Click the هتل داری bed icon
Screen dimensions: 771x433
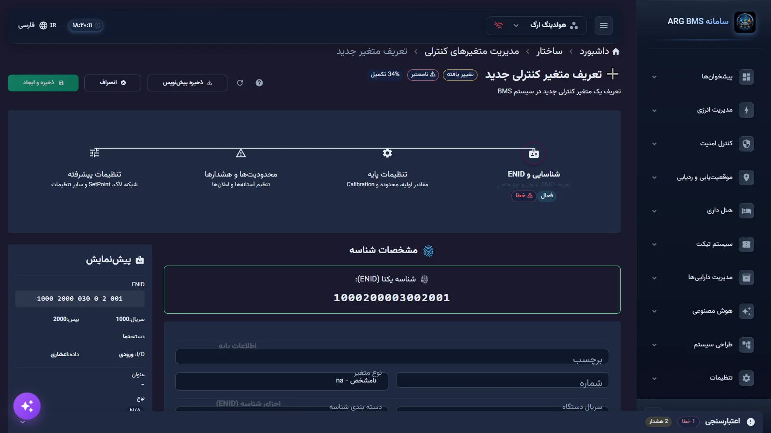746,211
